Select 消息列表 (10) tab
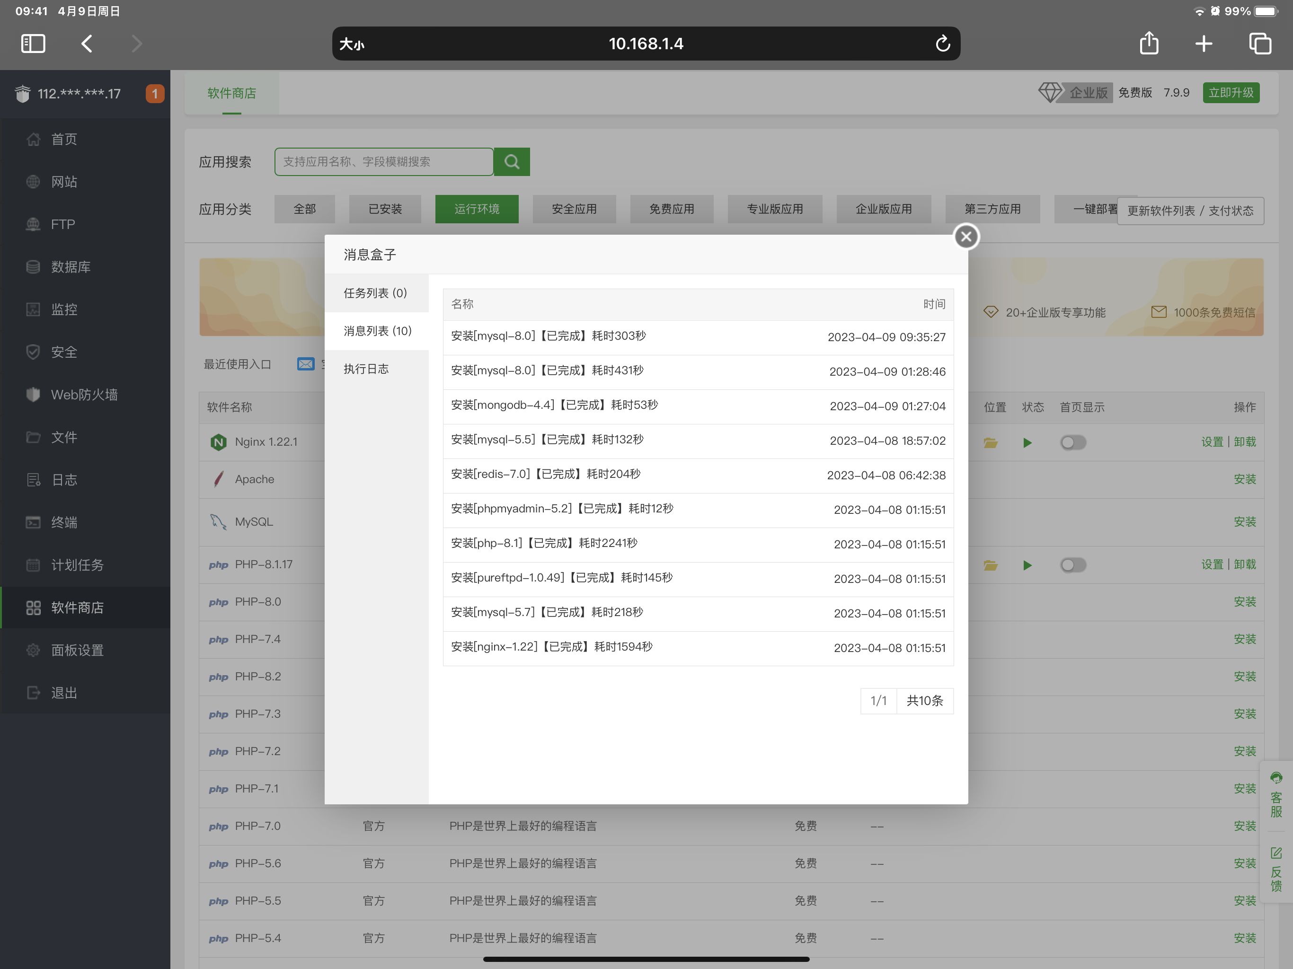This screenshot has width=1293, height=969. (376, 331)
